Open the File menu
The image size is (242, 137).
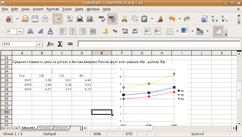5,9
